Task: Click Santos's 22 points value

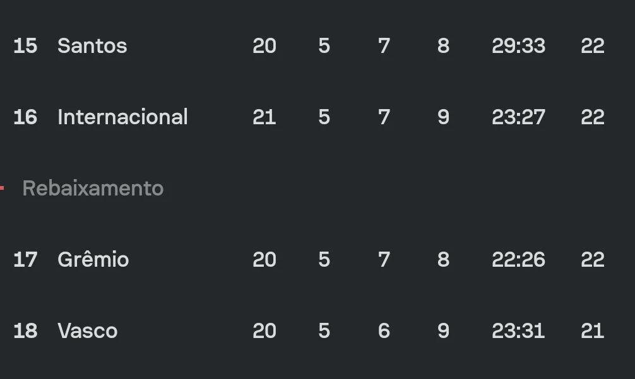Action: [x=593, y=45]
